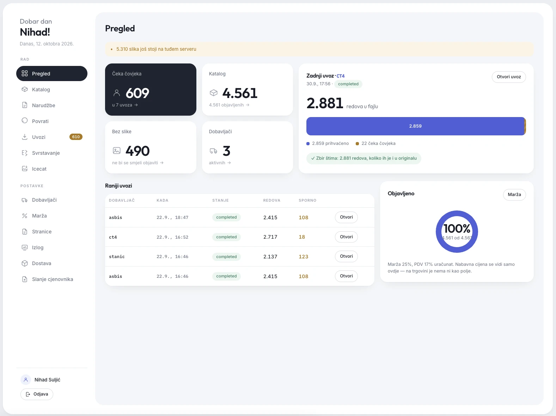Screen dimensions: 556x416
Task: Follow the '4.561 objavljenih' link
Action: [229, 105]
